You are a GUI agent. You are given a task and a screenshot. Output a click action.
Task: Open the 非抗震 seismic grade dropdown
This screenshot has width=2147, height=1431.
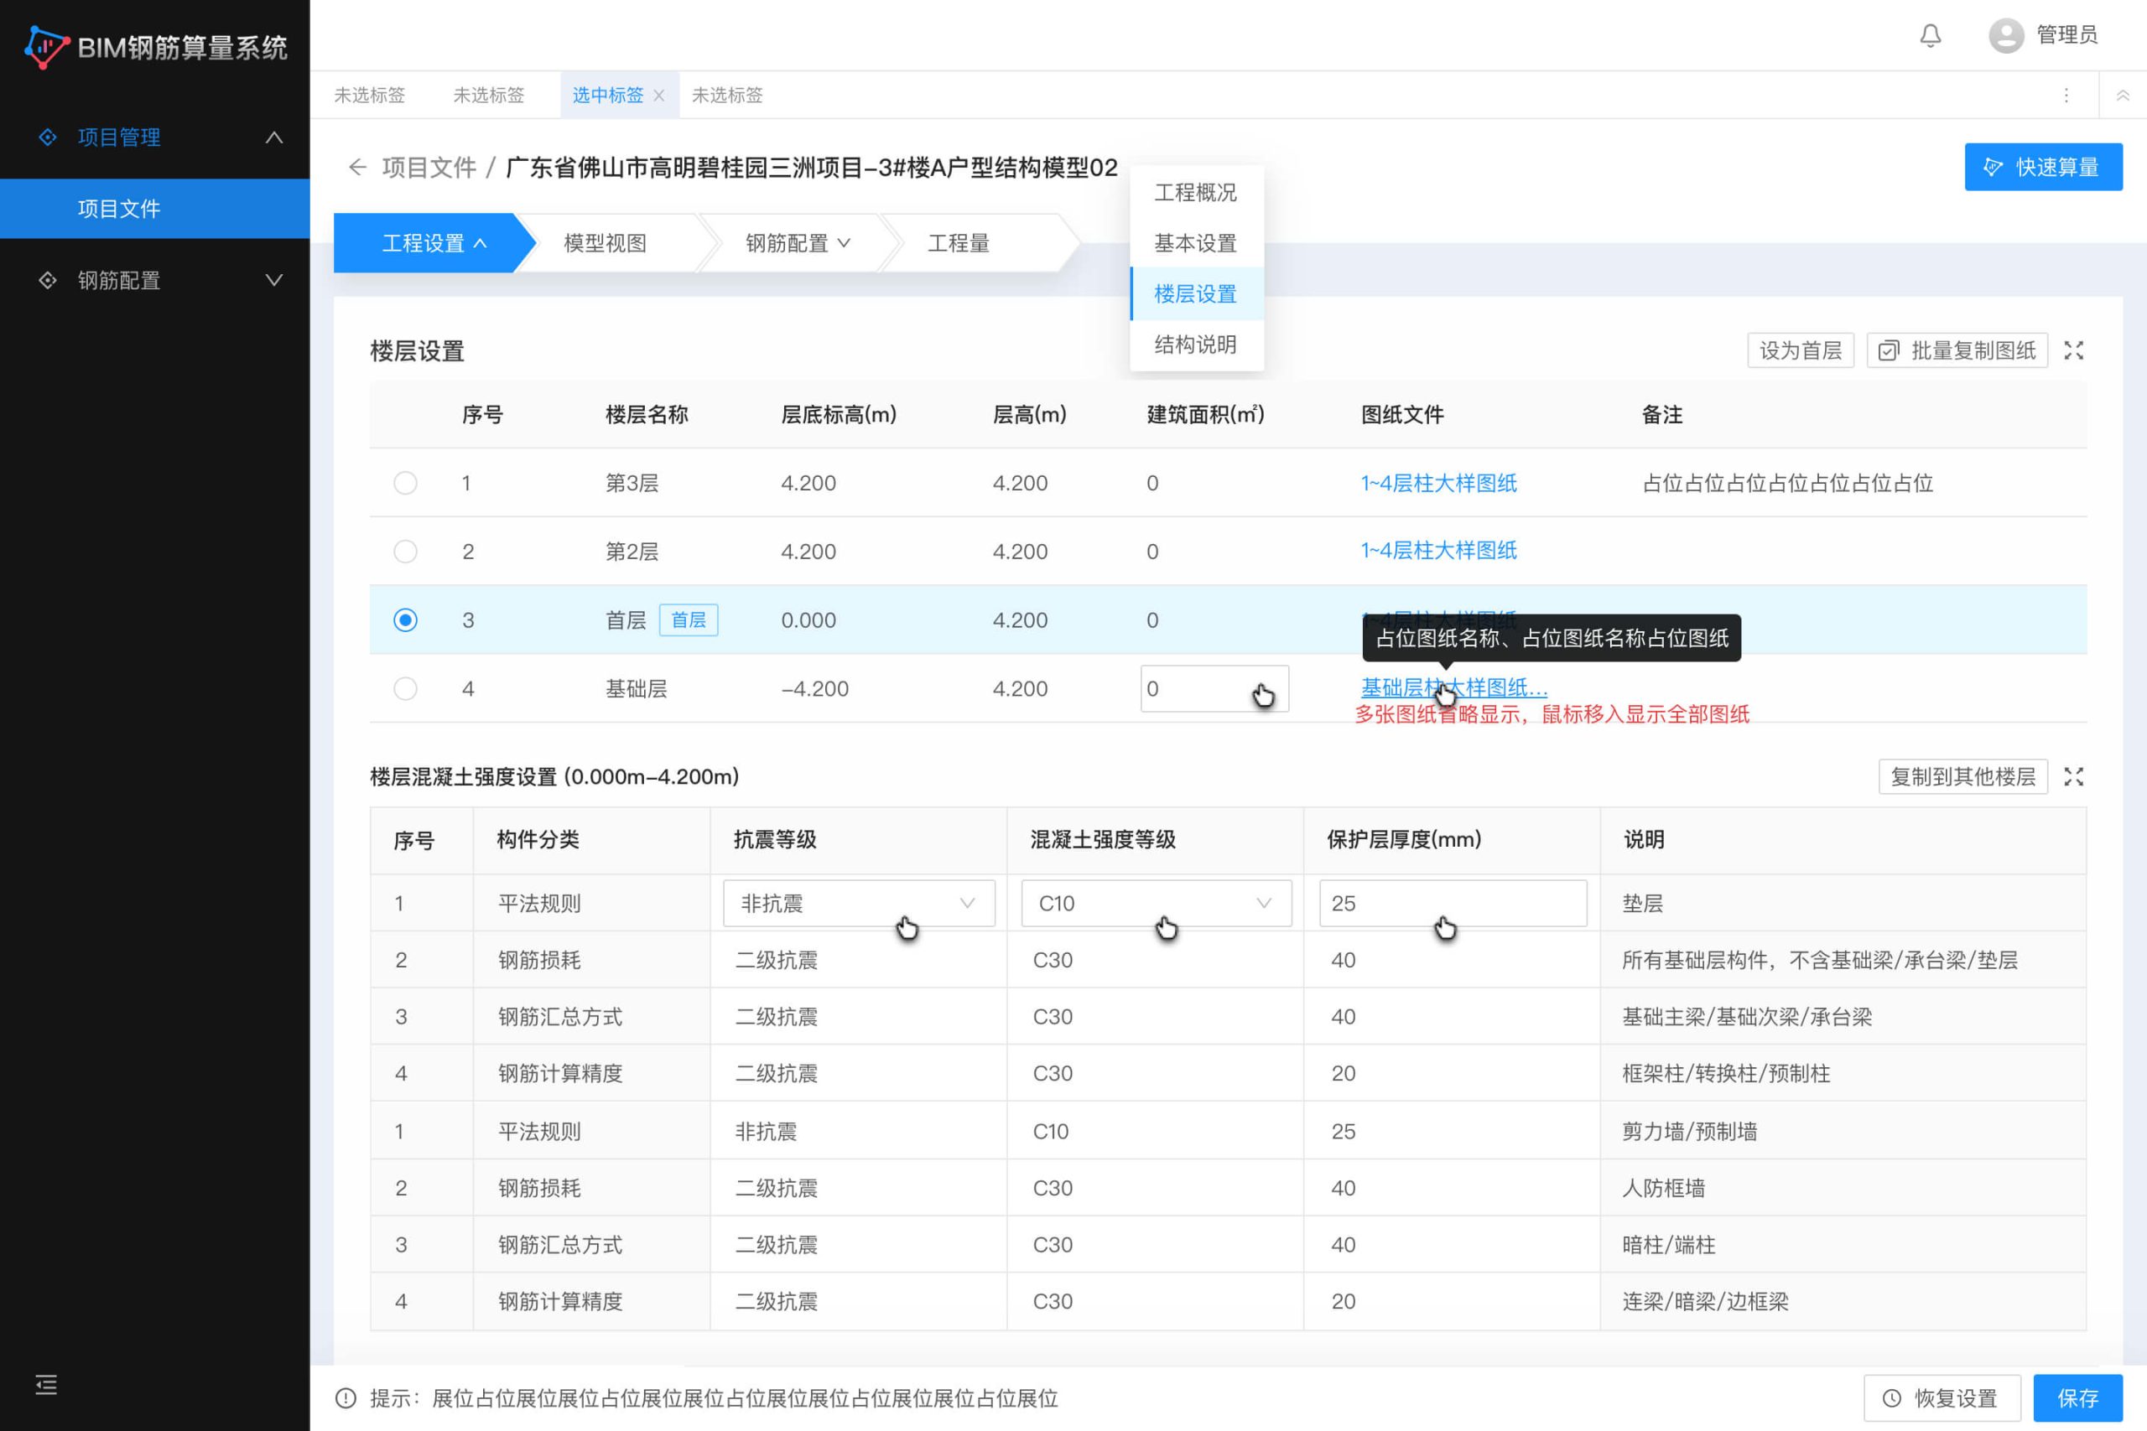(858, 904)
